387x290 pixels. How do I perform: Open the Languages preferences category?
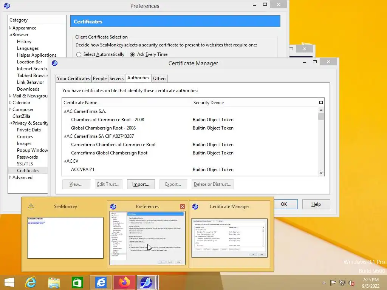tap(28, 48)
